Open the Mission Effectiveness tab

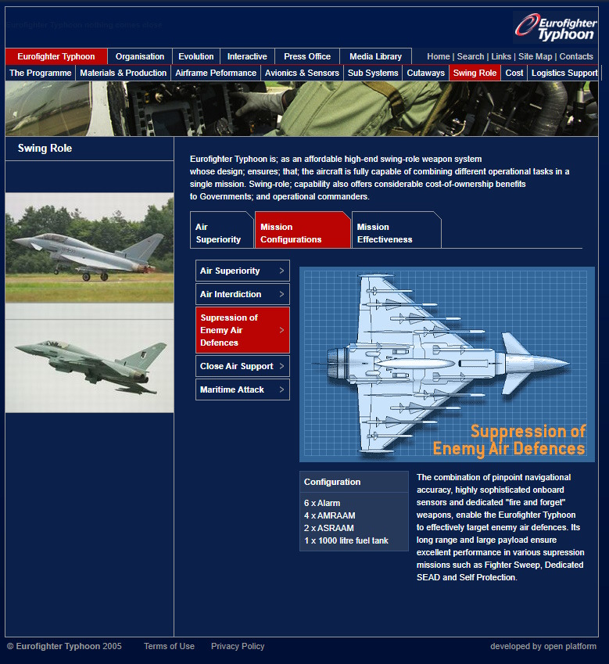click(x=396, y=230)
